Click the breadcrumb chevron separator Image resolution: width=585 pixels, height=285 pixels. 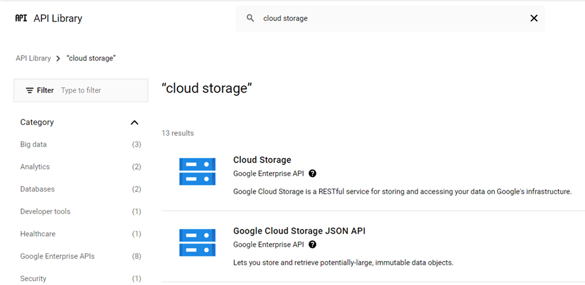coord(58,58)
